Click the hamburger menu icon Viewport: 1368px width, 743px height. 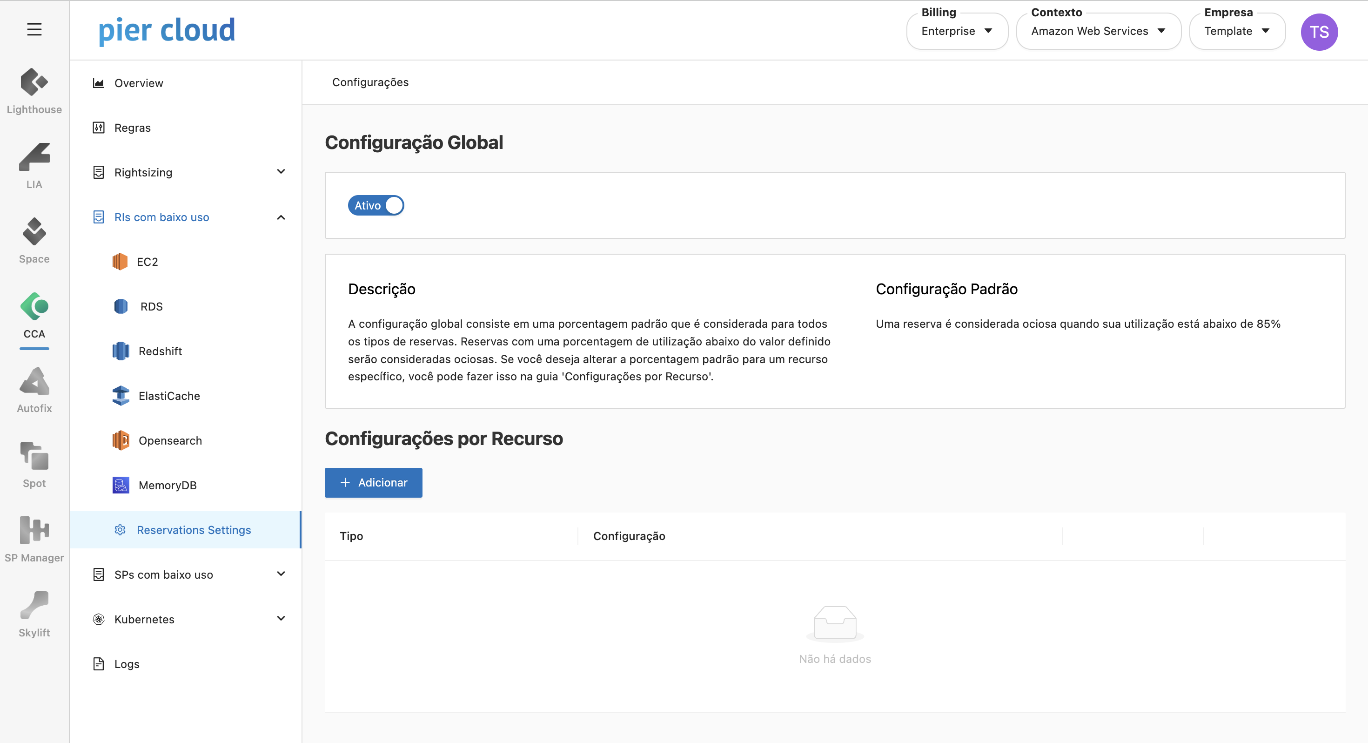(34, 29)
